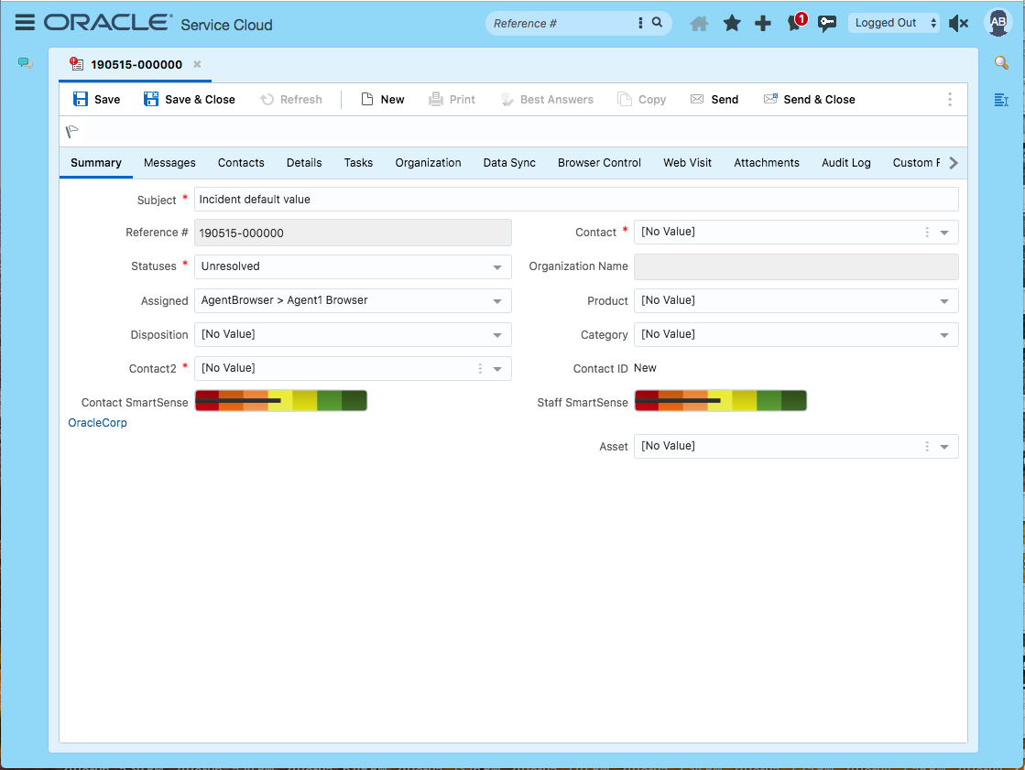Open the chat bubble icon in the left sidebar
This screenshot has width=1025, height=770.
coord(23,62)
